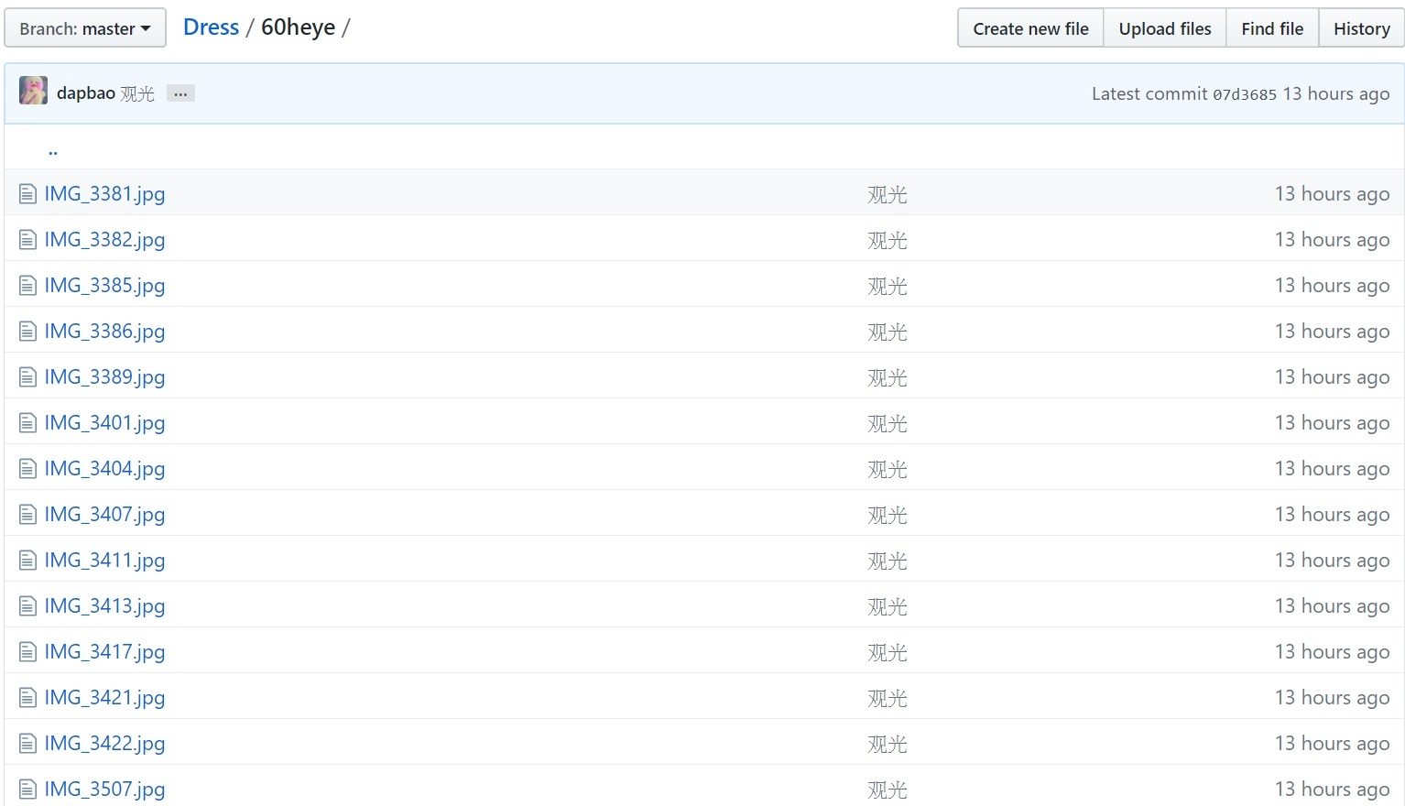Navigate to Dress breadcrumb link
Viewport: 1405px width, 806px height.
tap(211, 27)
